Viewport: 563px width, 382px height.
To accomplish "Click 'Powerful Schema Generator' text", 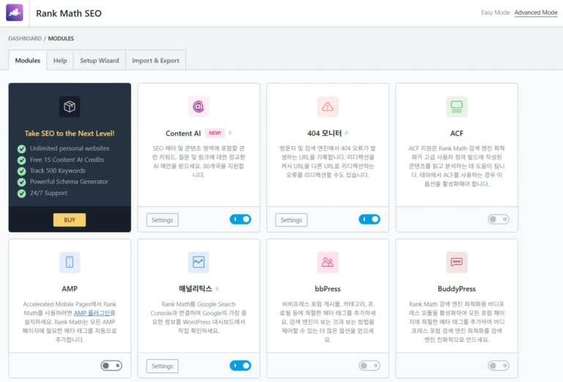I will click(69, 182).
